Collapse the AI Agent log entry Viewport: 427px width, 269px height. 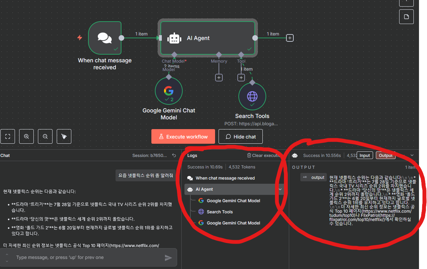pyautogui.click(x=280, y=189)
